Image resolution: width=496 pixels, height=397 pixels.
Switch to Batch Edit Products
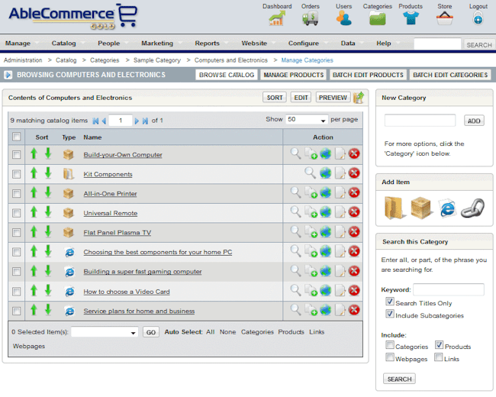368,75
